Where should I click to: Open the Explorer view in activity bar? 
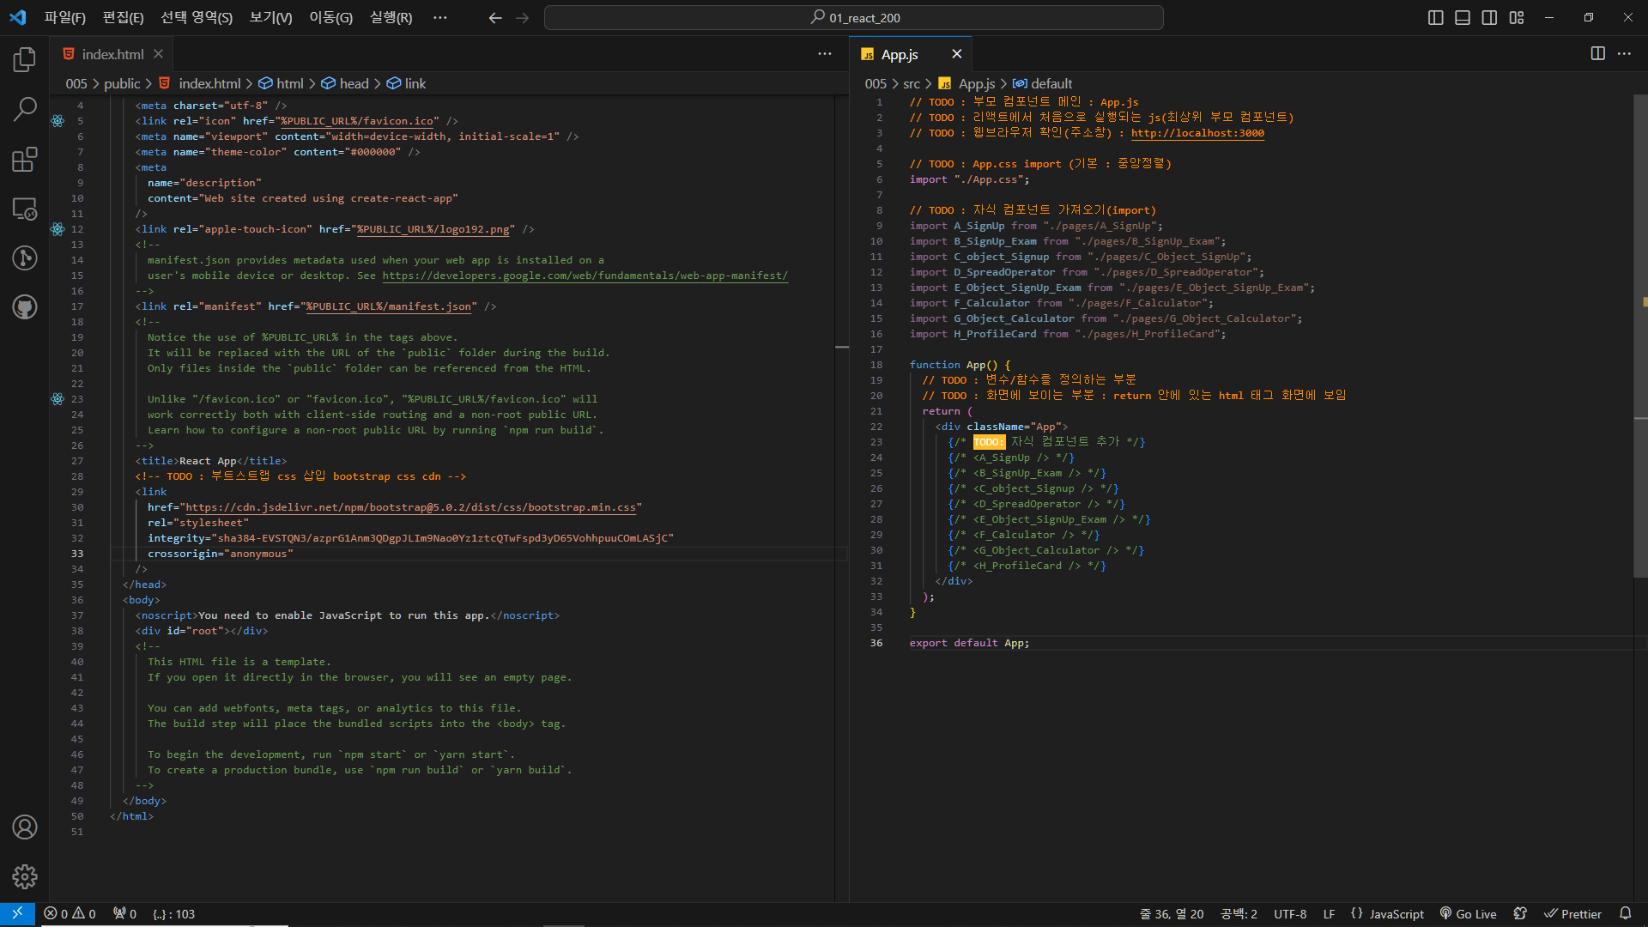point(25,59)
